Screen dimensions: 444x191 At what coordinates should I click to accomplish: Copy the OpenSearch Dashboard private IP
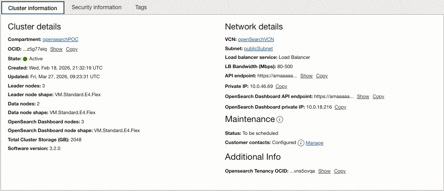pyautogui.click(x=341, y=107)
